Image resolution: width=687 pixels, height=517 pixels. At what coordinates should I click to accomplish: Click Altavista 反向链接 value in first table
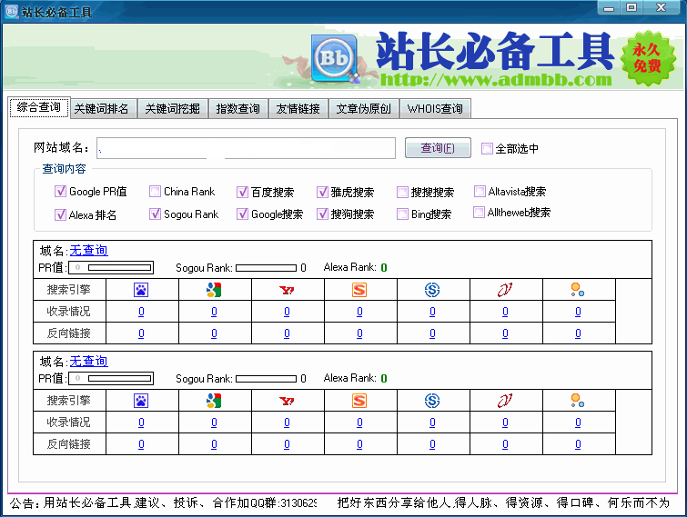coord(505,333)
